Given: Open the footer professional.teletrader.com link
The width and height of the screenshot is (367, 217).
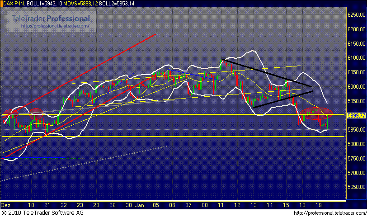Looking at the screenshot, I should point(330,213).
